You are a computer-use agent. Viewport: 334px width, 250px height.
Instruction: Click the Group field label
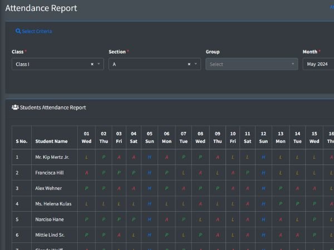tap(213, 52)
